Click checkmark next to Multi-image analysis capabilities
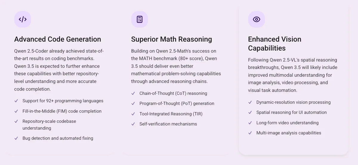Image resolution: width=358 pixels, height=165 pixels. (250, 133)
